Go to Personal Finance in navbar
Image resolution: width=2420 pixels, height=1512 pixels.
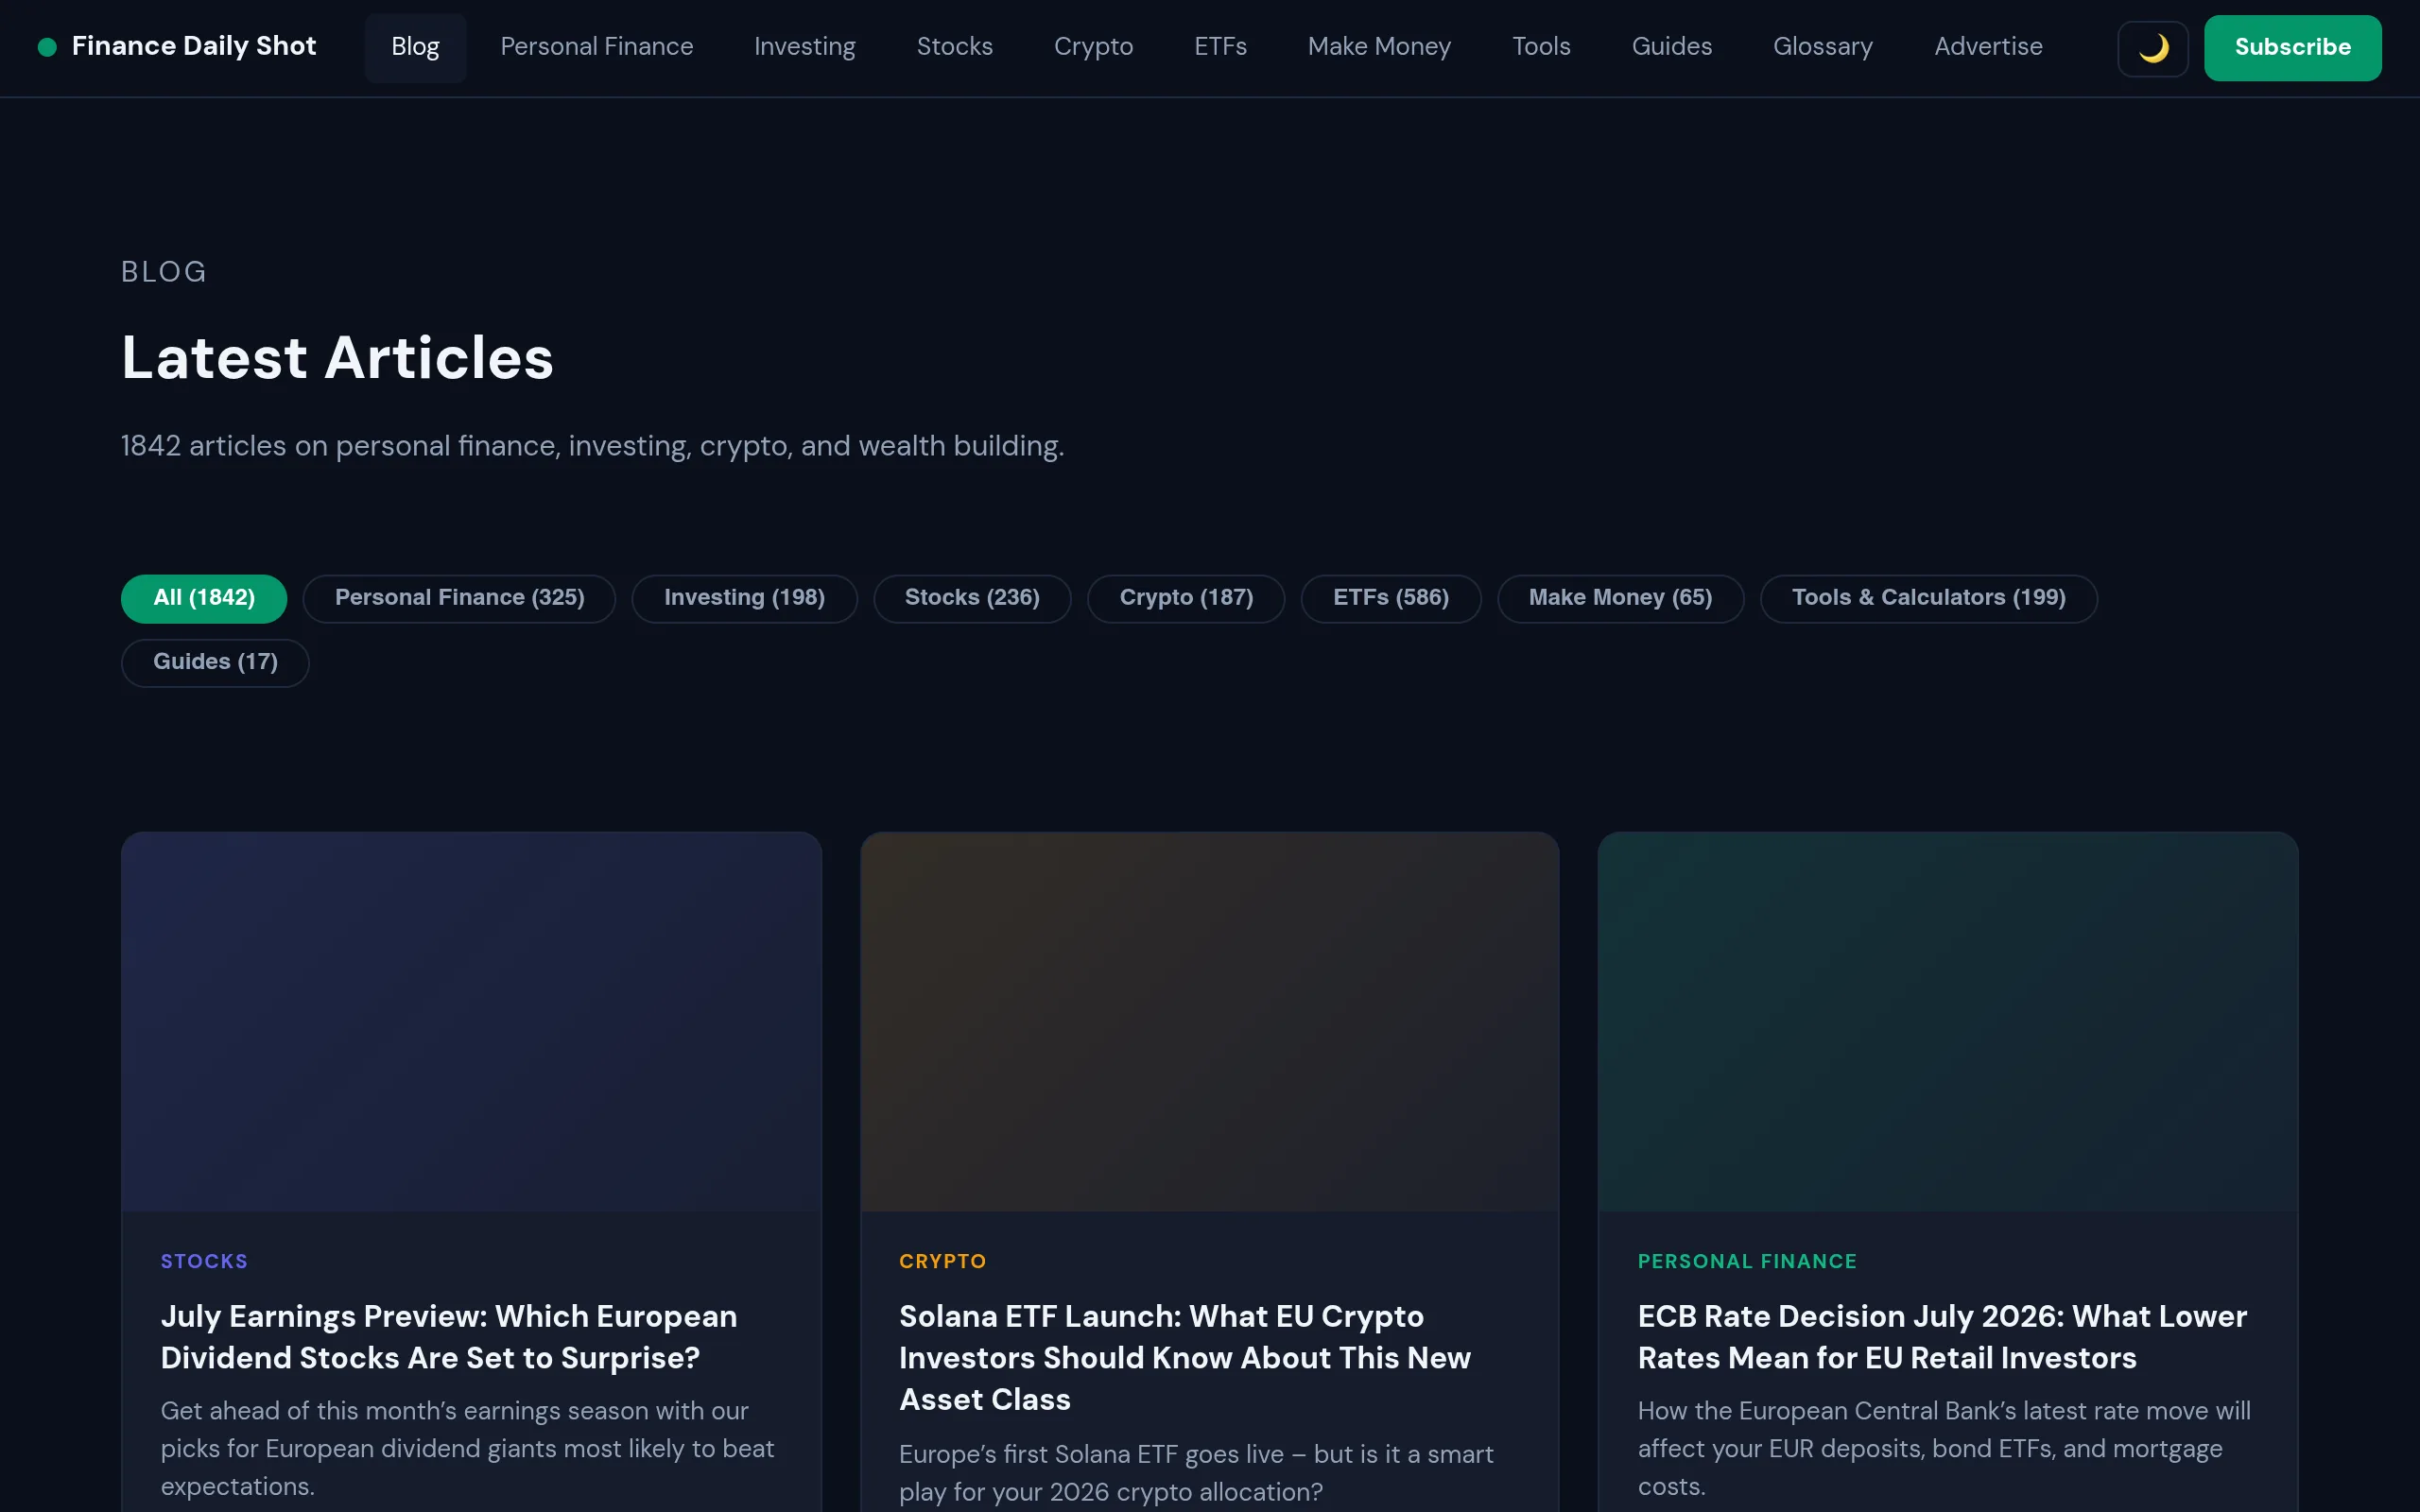tap(597, 47)
